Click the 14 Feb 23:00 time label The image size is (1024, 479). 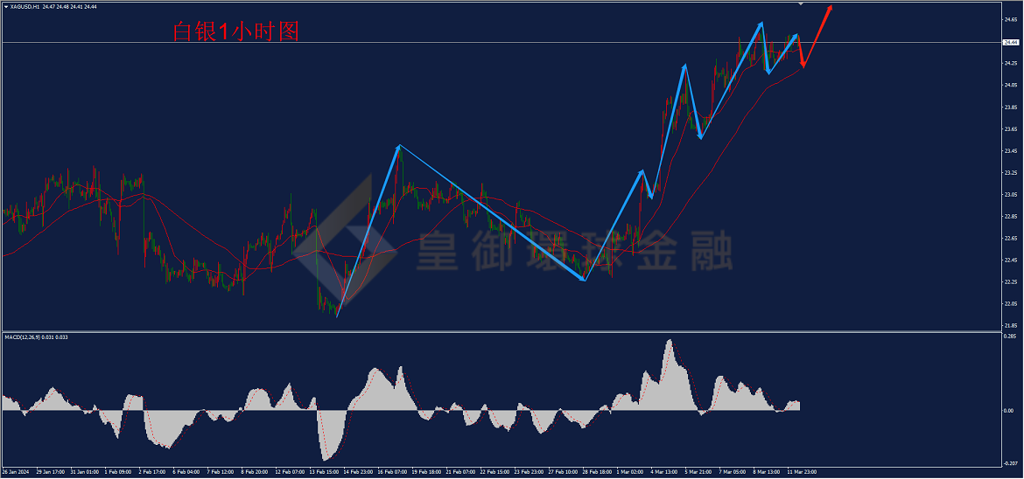click(x=354, y=471)
